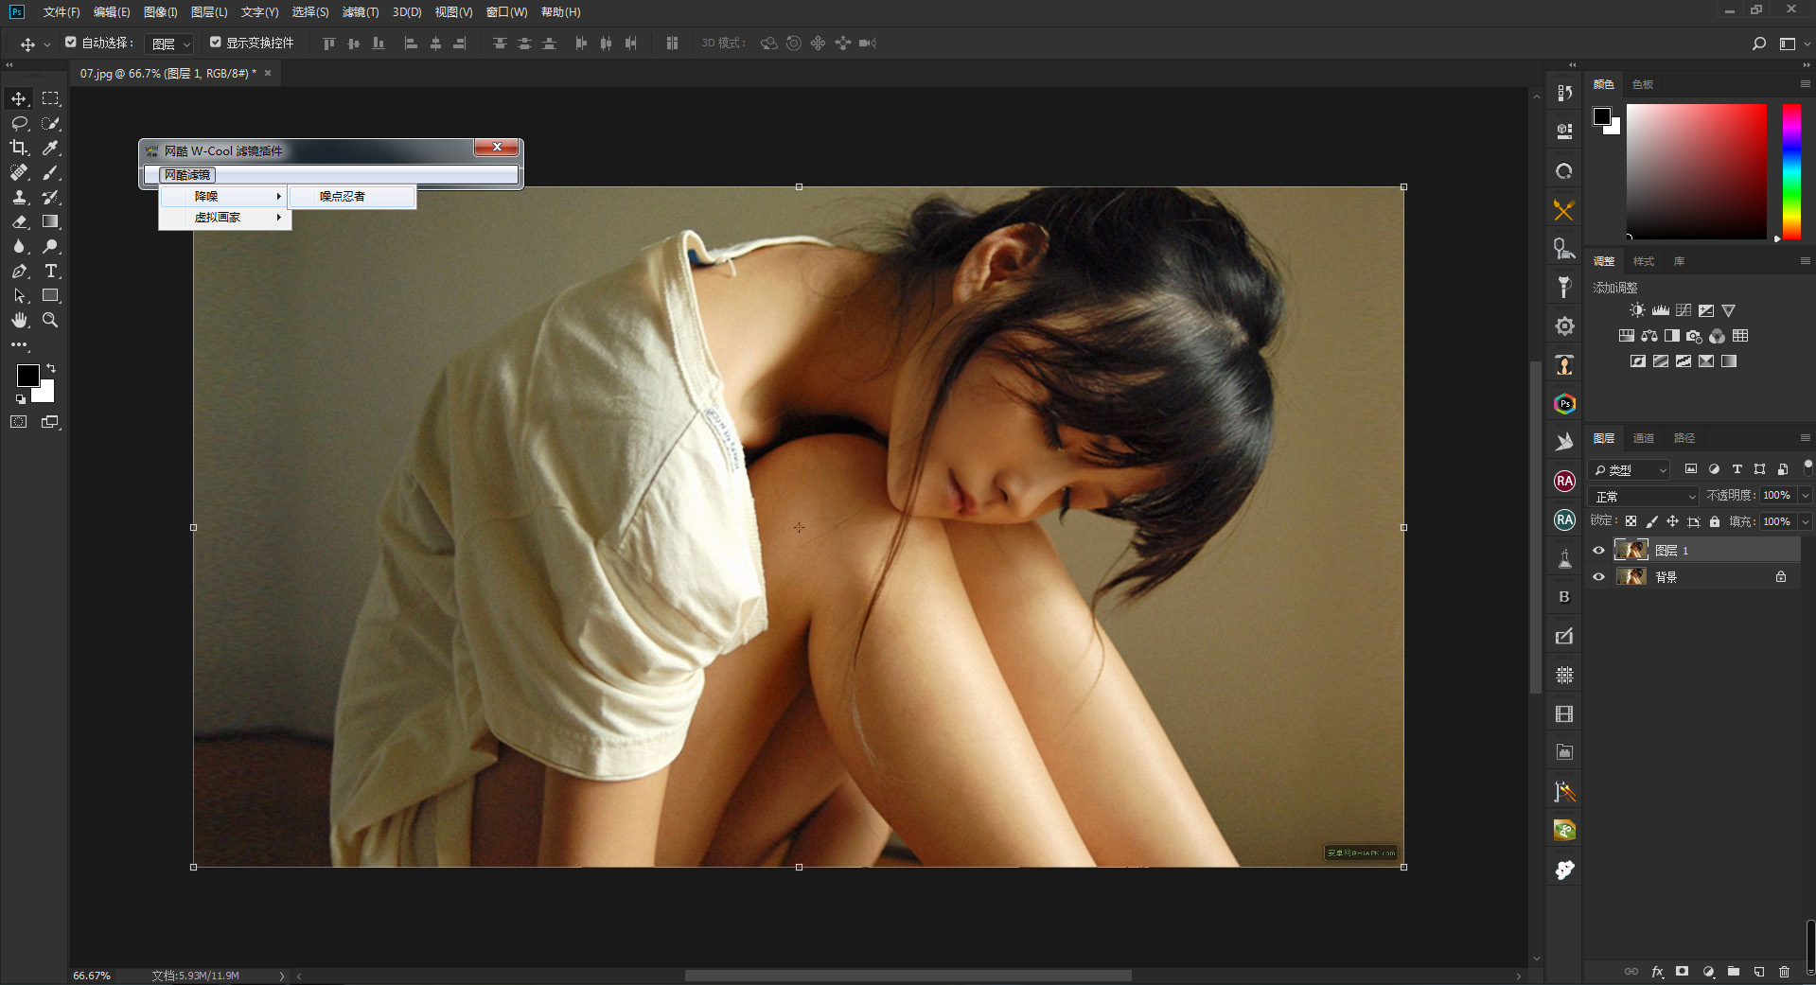The image size is (1816, 985).
Task: Toggle the 显示变换控件 checkbox
Action: click(216, 43)
